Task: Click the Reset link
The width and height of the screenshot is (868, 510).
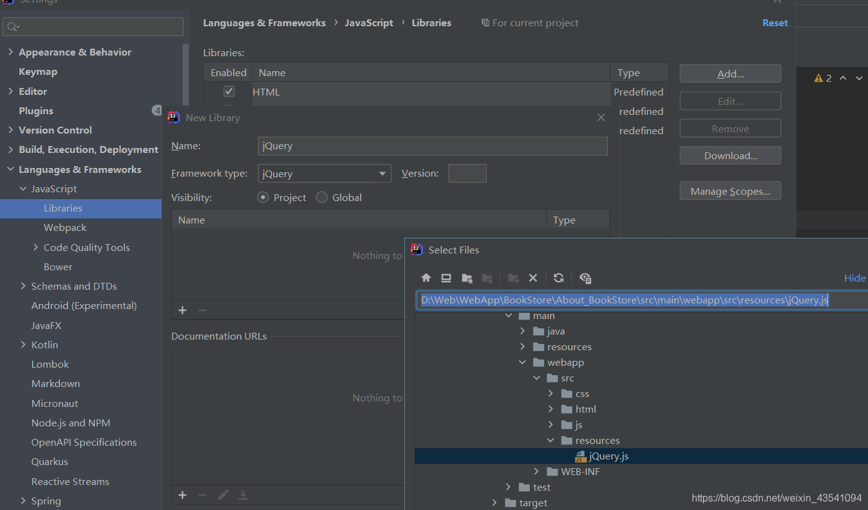Action: tap(775, 22)
